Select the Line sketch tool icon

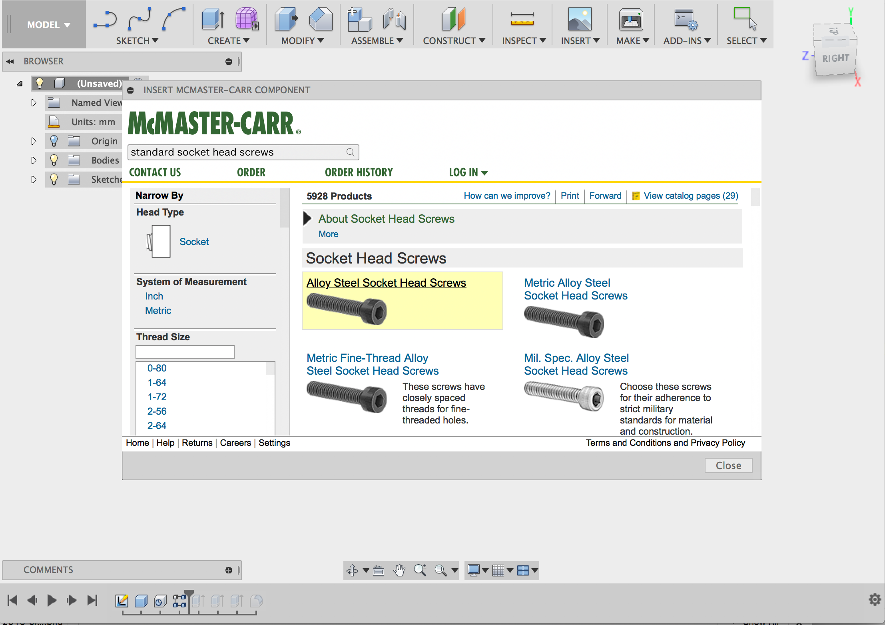105,20
